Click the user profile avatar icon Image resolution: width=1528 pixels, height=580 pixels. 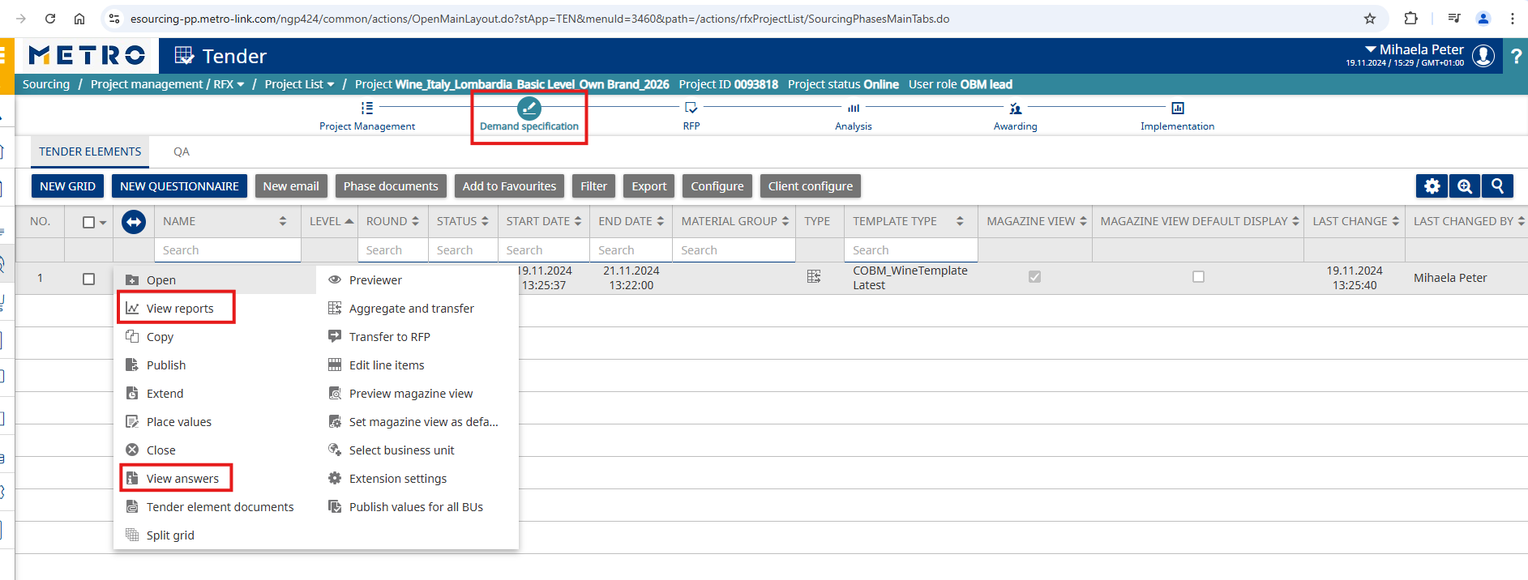[x=1483, y=55]
